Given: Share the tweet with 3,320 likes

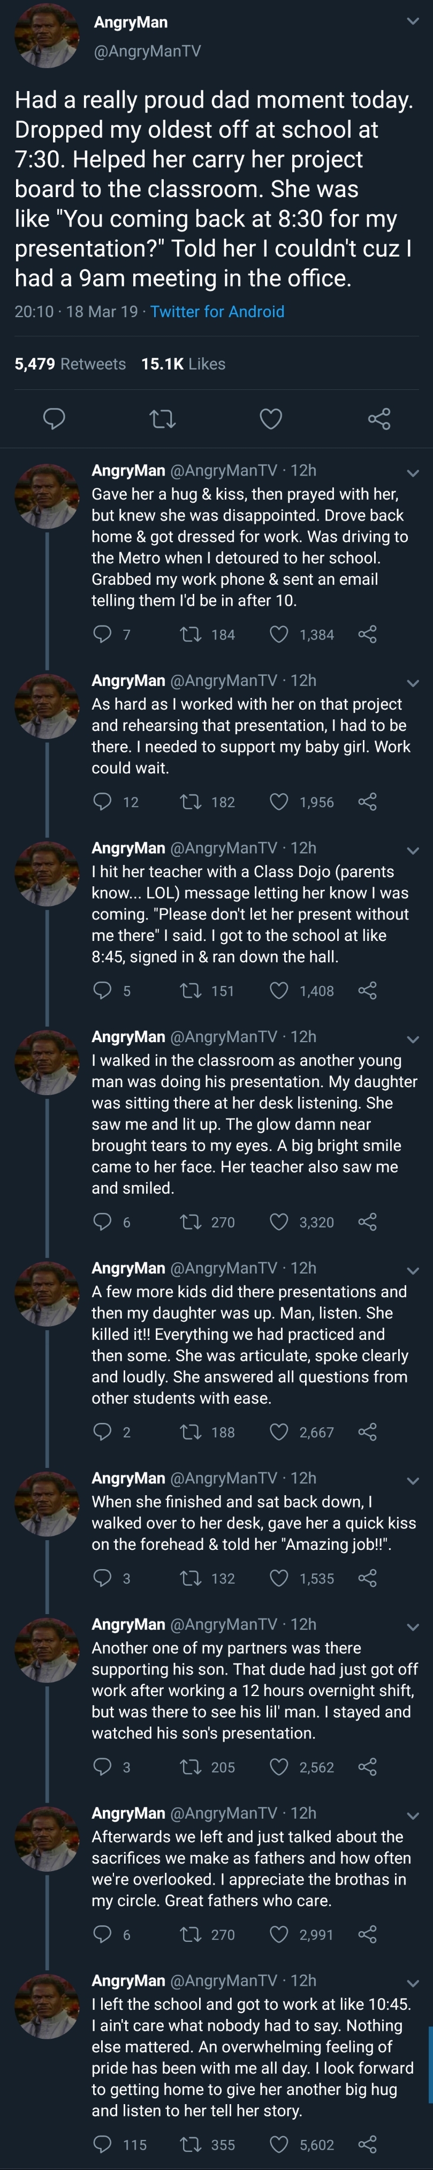Looking at the screenshot, I should tap(367, 1222).
